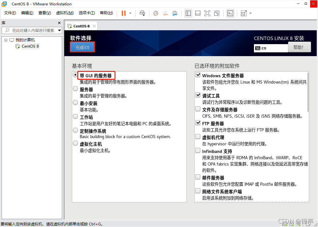The width and height of the screenshot is (318, 227).
Task: Click the add-on software list scrollbar
Action: point(308,92)
